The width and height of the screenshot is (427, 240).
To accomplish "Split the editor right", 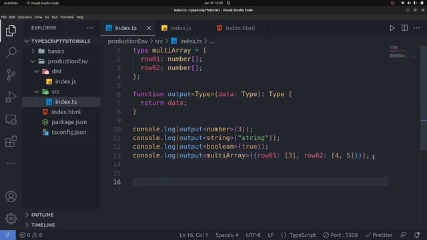I will [405, 28].
